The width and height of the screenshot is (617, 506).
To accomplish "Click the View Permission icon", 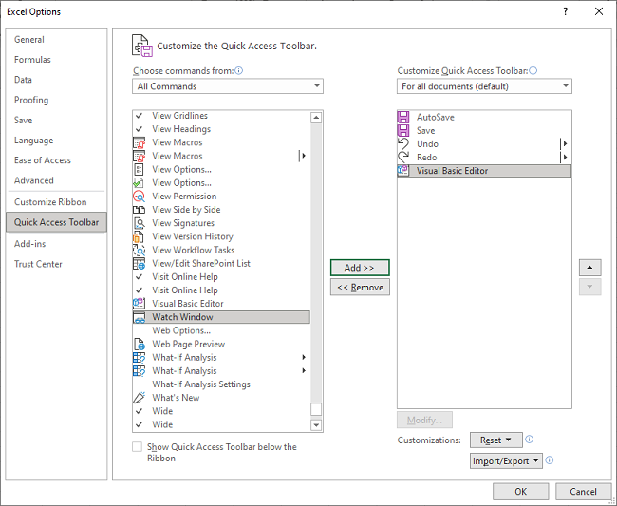I will point(140,197).
